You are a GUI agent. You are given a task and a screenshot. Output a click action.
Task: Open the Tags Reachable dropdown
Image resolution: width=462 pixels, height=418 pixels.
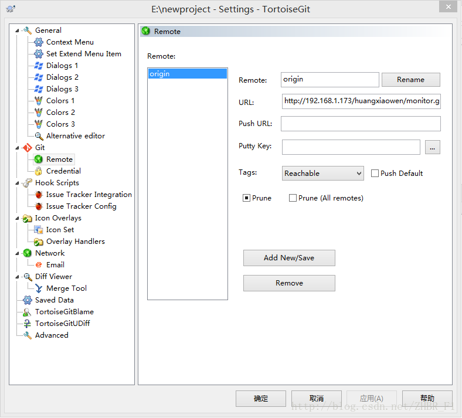point(322,174)
